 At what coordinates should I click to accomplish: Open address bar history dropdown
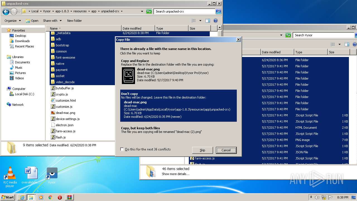click(142, 11)
